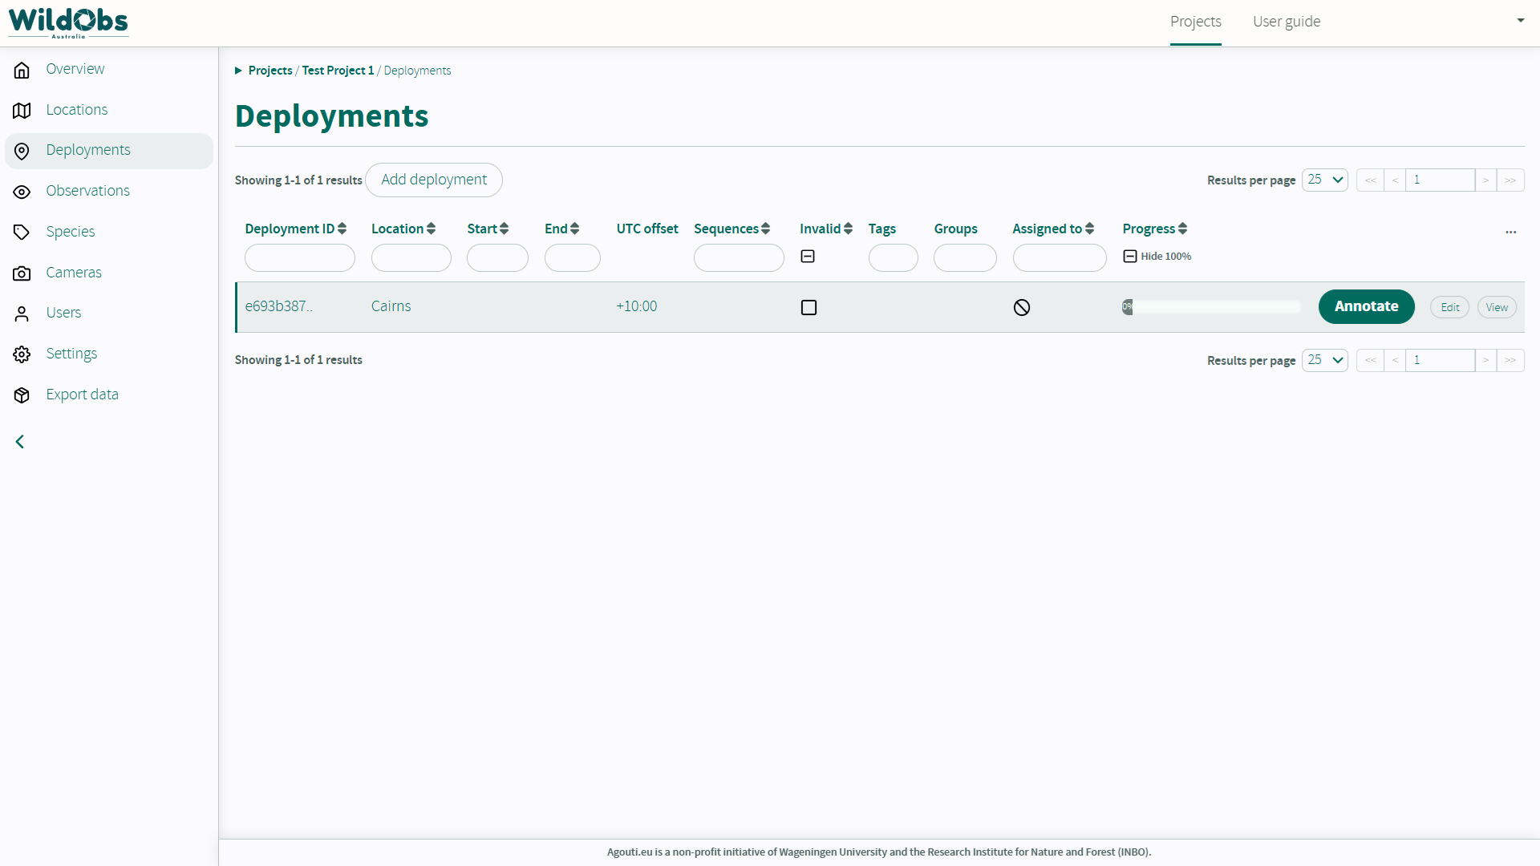Collapse sidebar with left chevron
Screen dimensions: 1540x866
pos(20,442)
